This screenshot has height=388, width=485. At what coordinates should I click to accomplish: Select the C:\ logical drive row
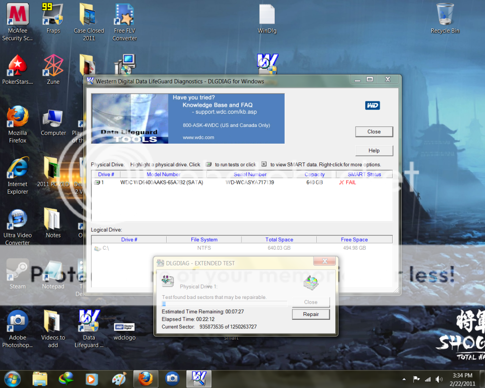[242, 248]
